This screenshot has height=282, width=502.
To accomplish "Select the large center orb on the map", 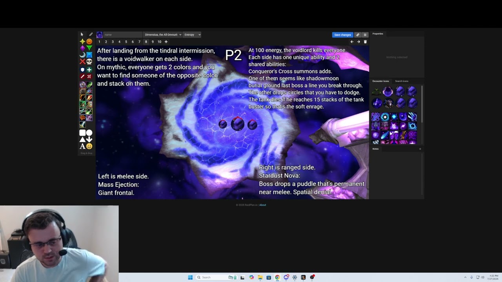I will pos(238,124).
